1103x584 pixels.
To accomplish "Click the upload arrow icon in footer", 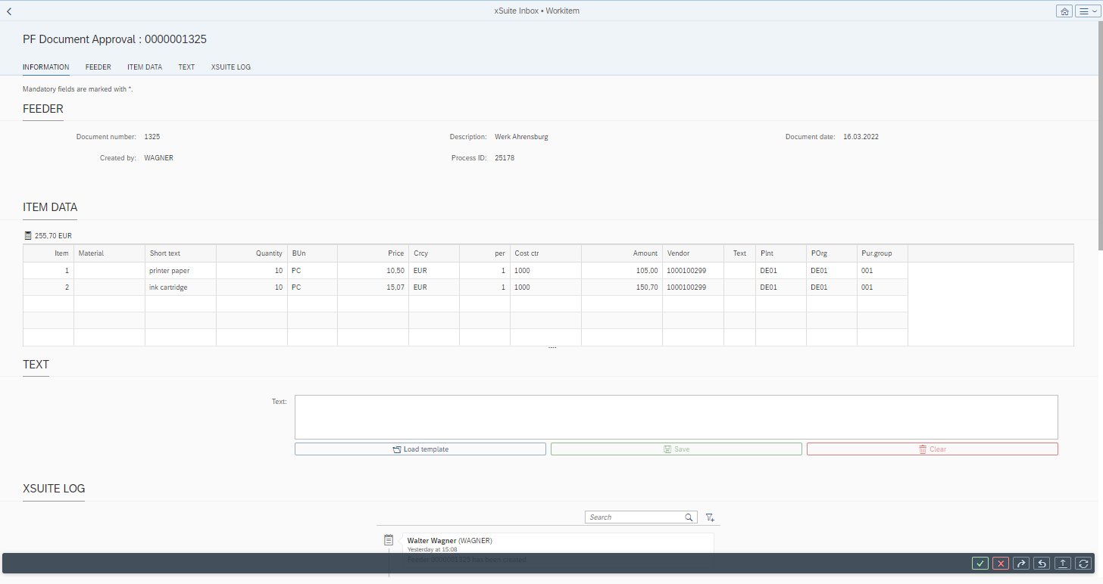I will [1063, 564].
